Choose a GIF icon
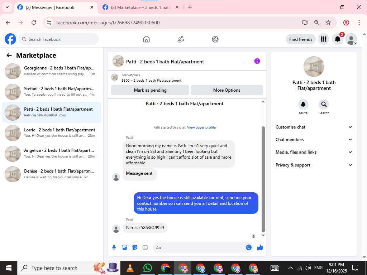The image size is (367, 275). 145,247
